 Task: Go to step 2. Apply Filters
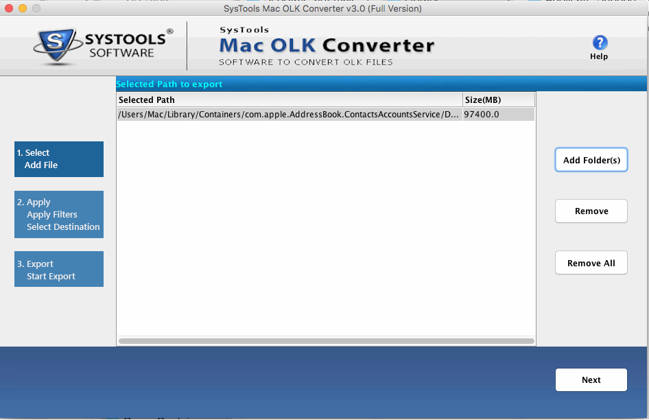pos(59,215)
